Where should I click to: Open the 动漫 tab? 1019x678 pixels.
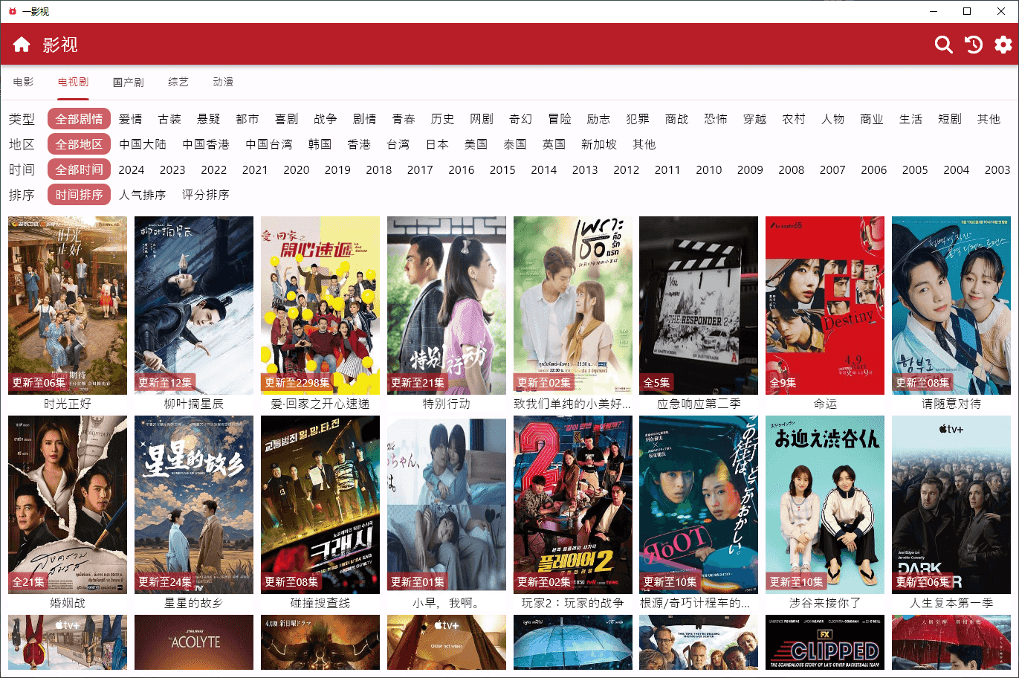point(223,82)
